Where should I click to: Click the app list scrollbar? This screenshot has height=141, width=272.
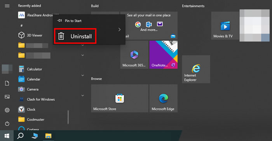click(x=68, y=117)
